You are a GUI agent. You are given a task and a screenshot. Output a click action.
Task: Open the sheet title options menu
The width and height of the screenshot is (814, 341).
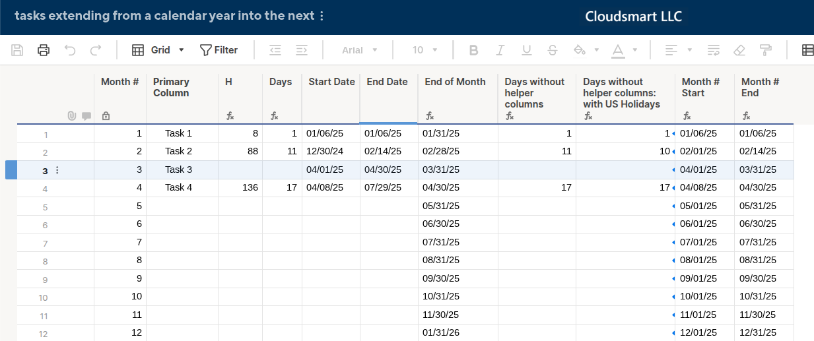tap(322, 16)
